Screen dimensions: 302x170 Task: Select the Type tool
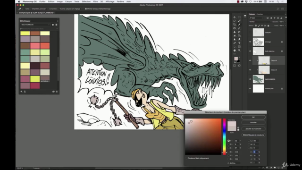pos(239,43)
